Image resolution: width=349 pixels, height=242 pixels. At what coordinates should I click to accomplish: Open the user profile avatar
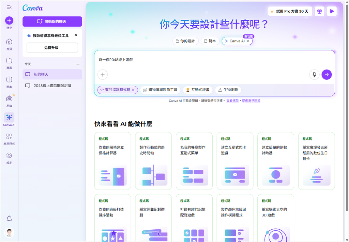pos(9,233)
